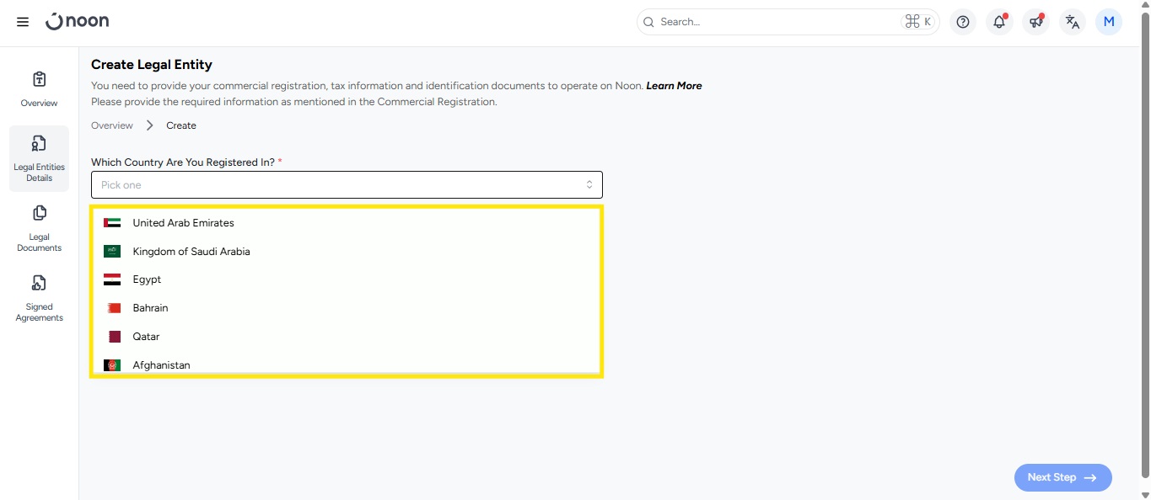This screenshot has height=500, width=1151.
Task: Click Overview in the breadcrumb
Action: click(112, 125)
